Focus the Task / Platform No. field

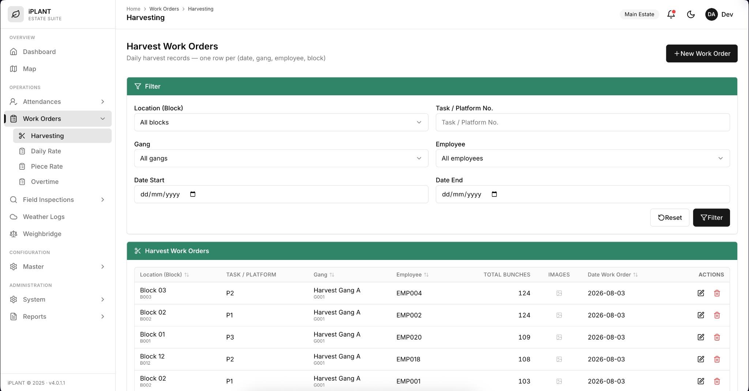(x=583, y=122)
